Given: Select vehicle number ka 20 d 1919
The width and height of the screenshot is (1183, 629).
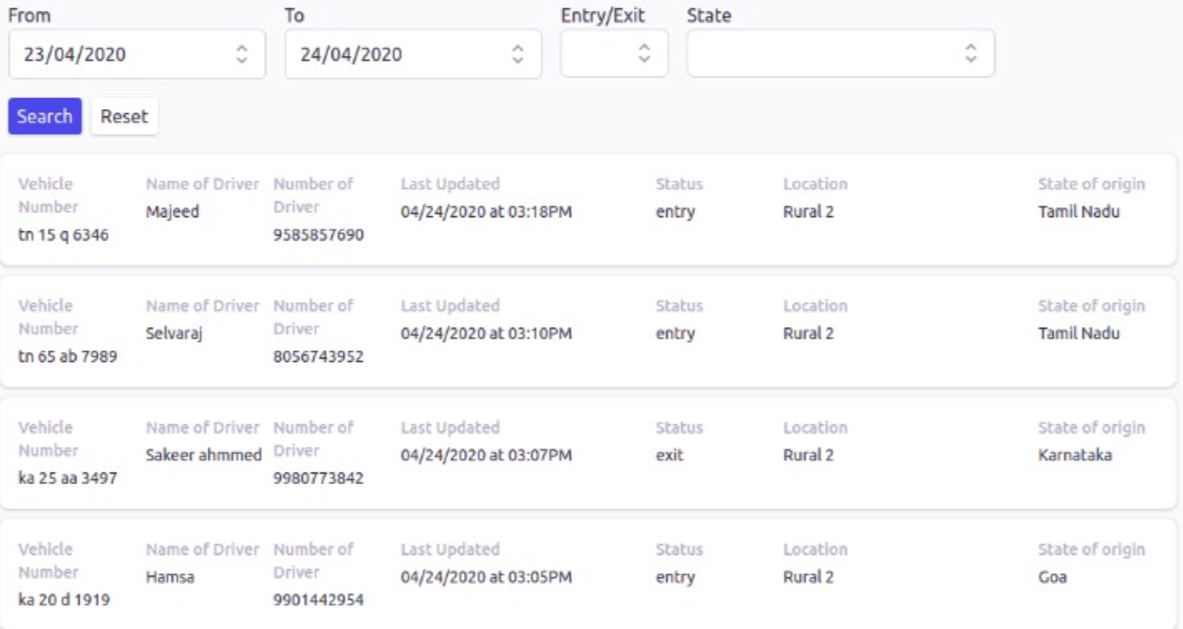Looking at the screenshot, I should pos(62,600).
